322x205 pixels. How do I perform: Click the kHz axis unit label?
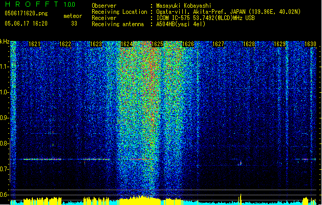[5, 42]
